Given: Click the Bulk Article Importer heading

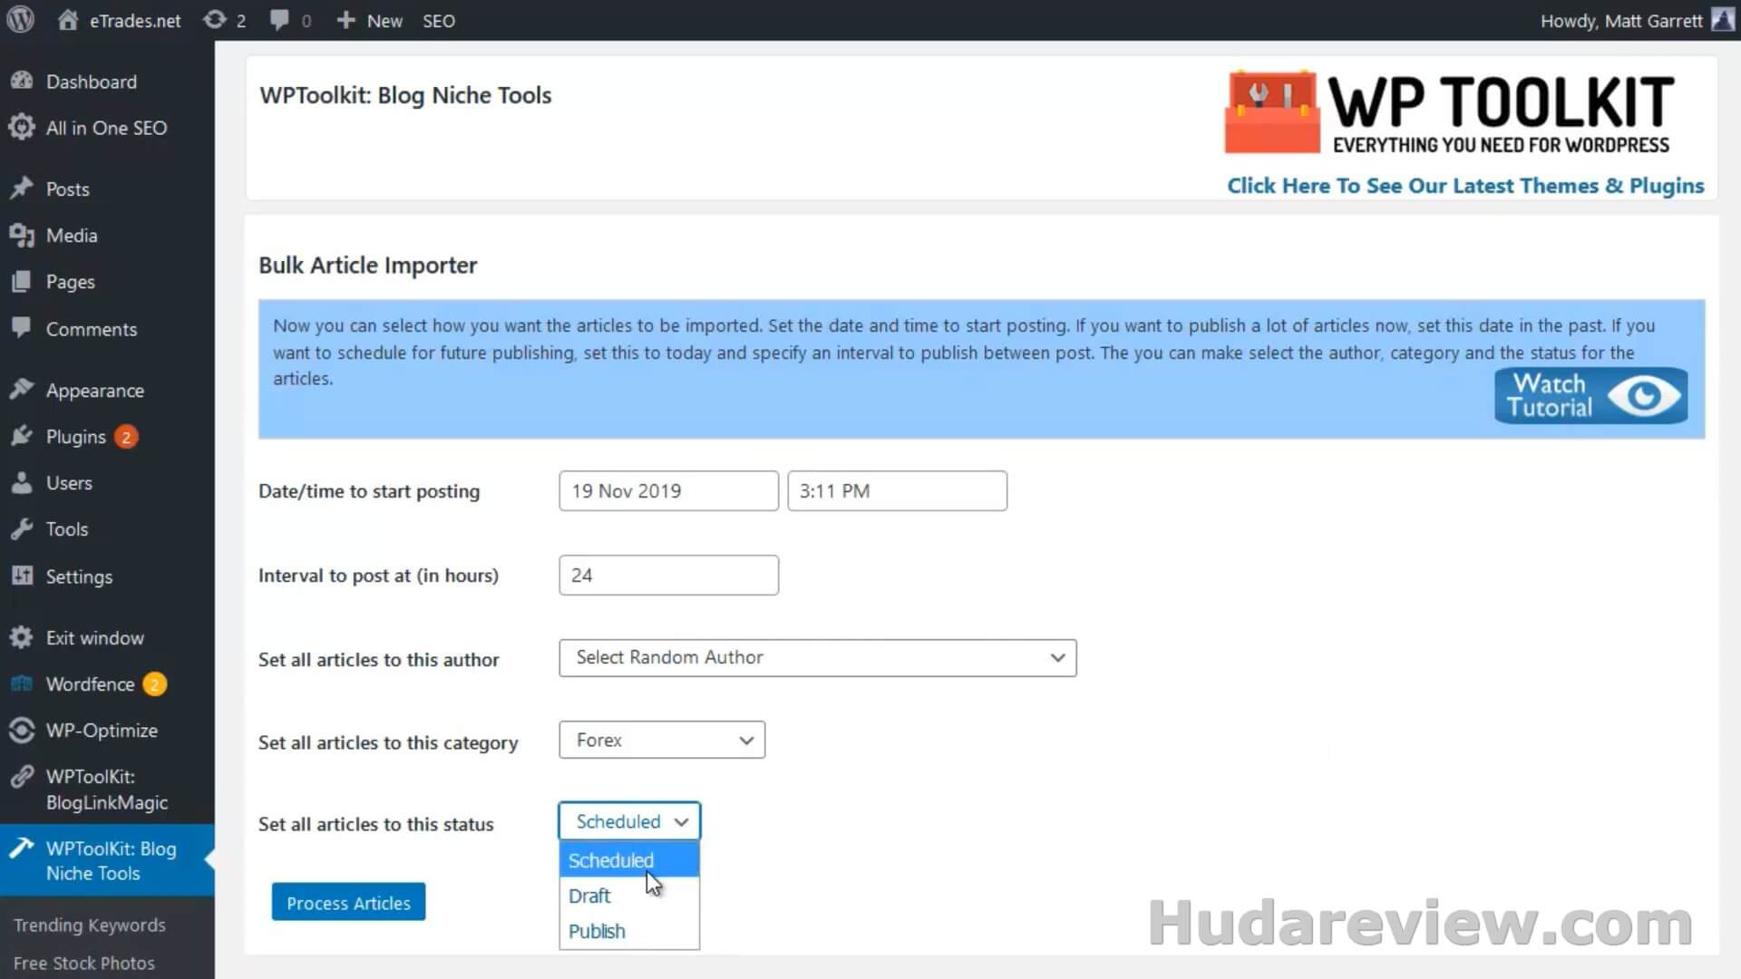Looking at the screenshot, I should click(x=368, y=265).
